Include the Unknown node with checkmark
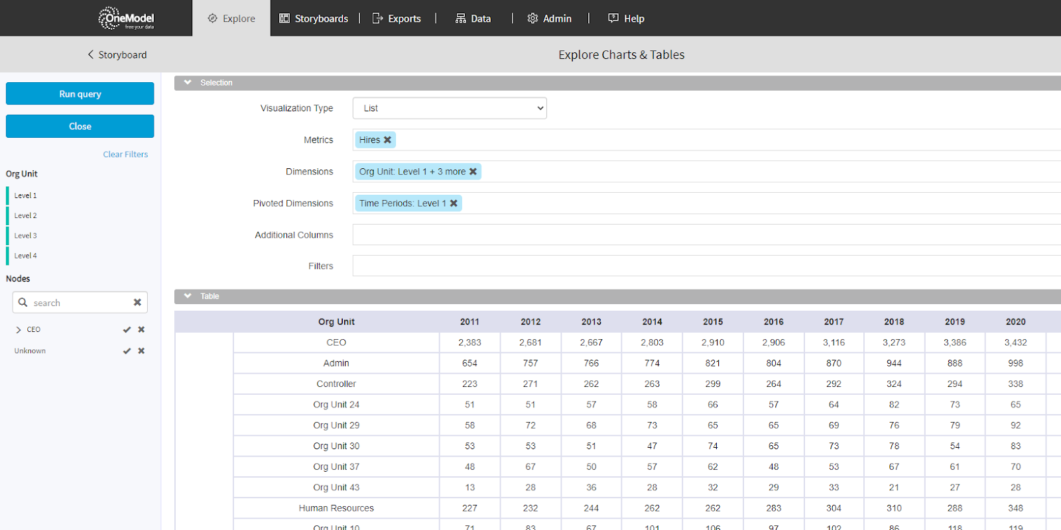Viewport: 1061px width, 530px height. pos(127,350)
